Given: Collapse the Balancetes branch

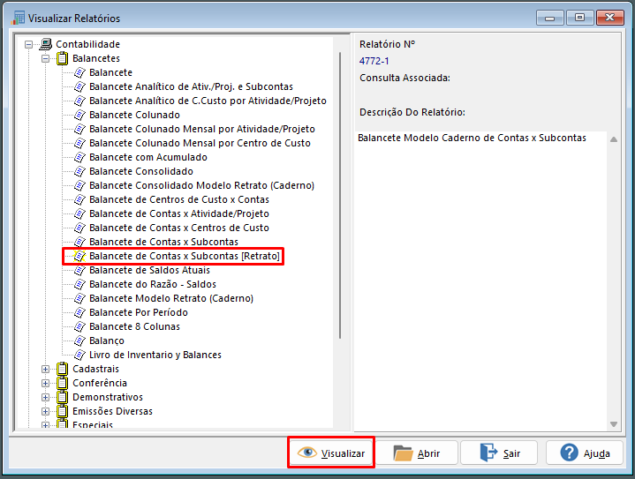Looking at the screenshot, I should [45, 58].
